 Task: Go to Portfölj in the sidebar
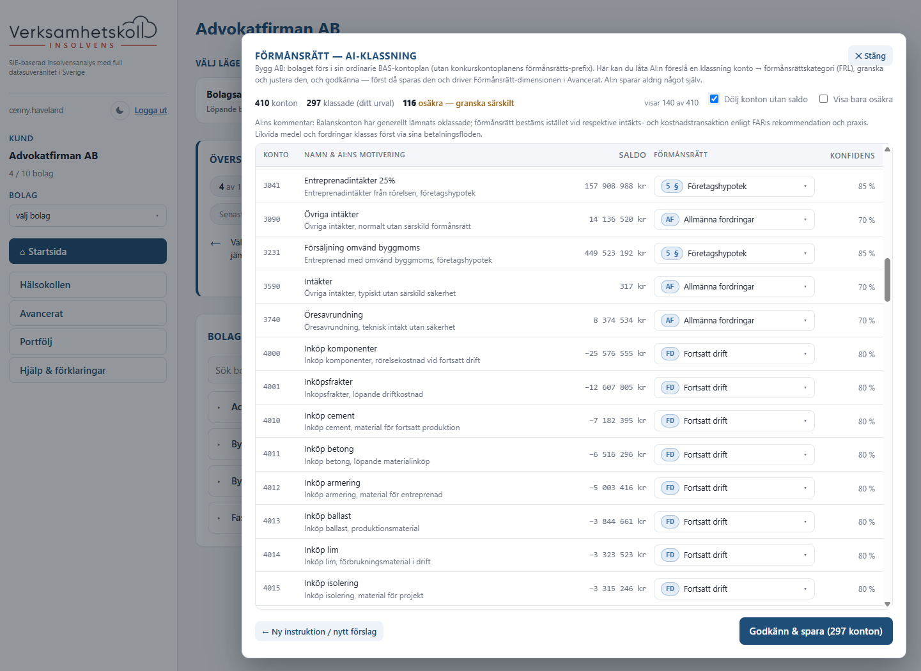click(x=88, y=342)
